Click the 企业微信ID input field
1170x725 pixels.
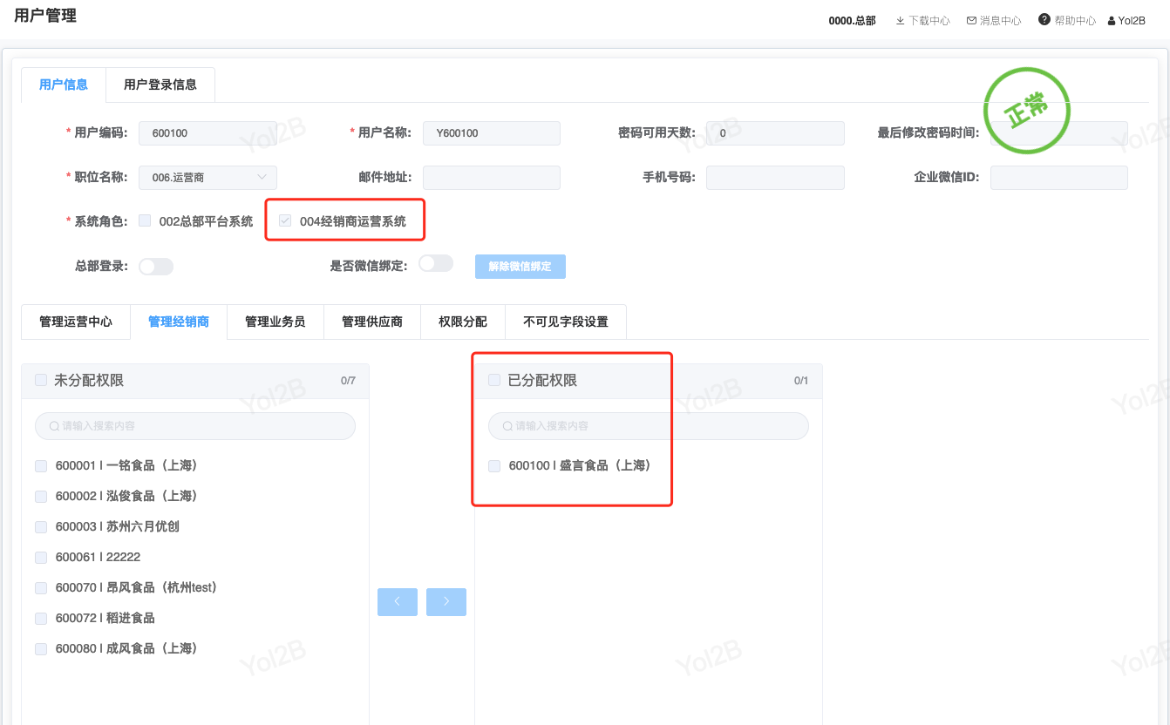pos(1059,178)
